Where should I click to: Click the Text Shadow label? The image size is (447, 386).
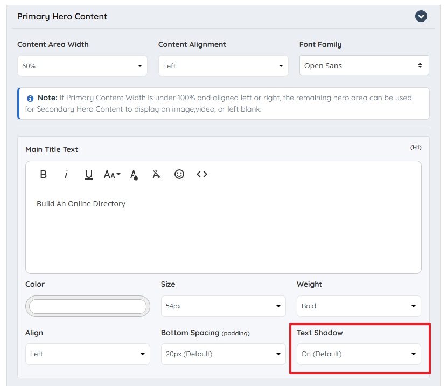(319, 333)
